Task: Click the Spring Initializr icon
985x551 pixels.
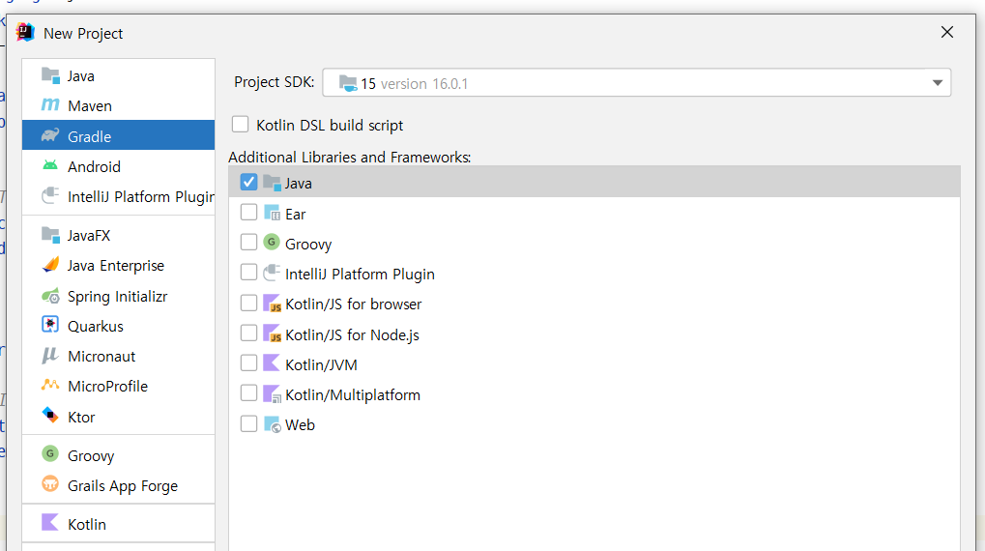Action: click(x=50, y=295)
